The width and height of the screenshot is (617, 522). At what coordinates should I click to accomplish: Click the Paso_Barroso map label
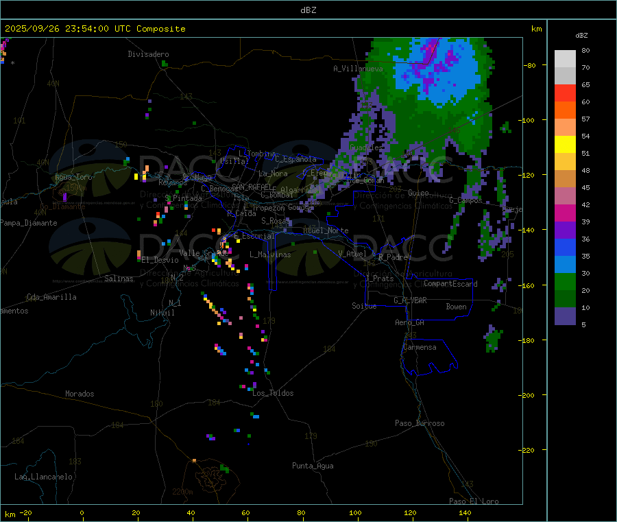[420, 423]
